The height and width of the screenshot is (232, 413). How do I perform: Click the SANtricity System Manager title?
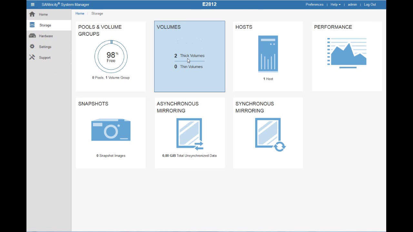[x=65, y=5]
